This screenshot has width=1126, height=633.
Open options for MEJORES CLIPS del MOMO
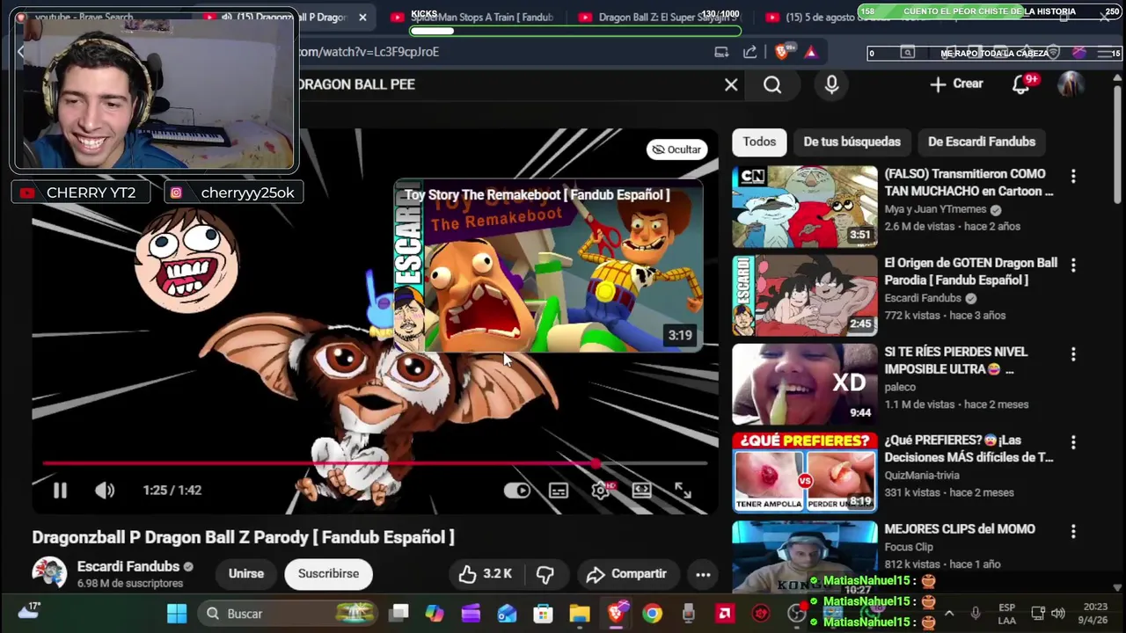1072,532
